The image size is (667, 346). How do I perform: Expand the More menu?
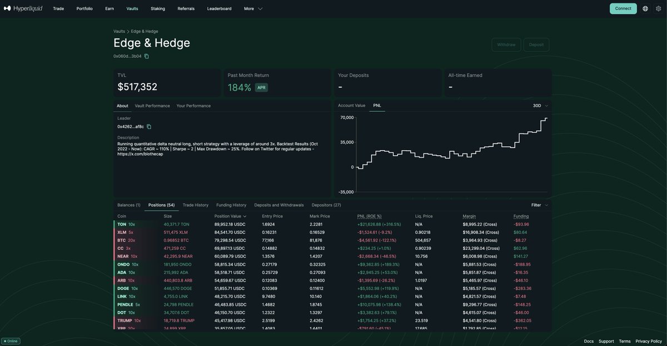[x=253, y=8]
